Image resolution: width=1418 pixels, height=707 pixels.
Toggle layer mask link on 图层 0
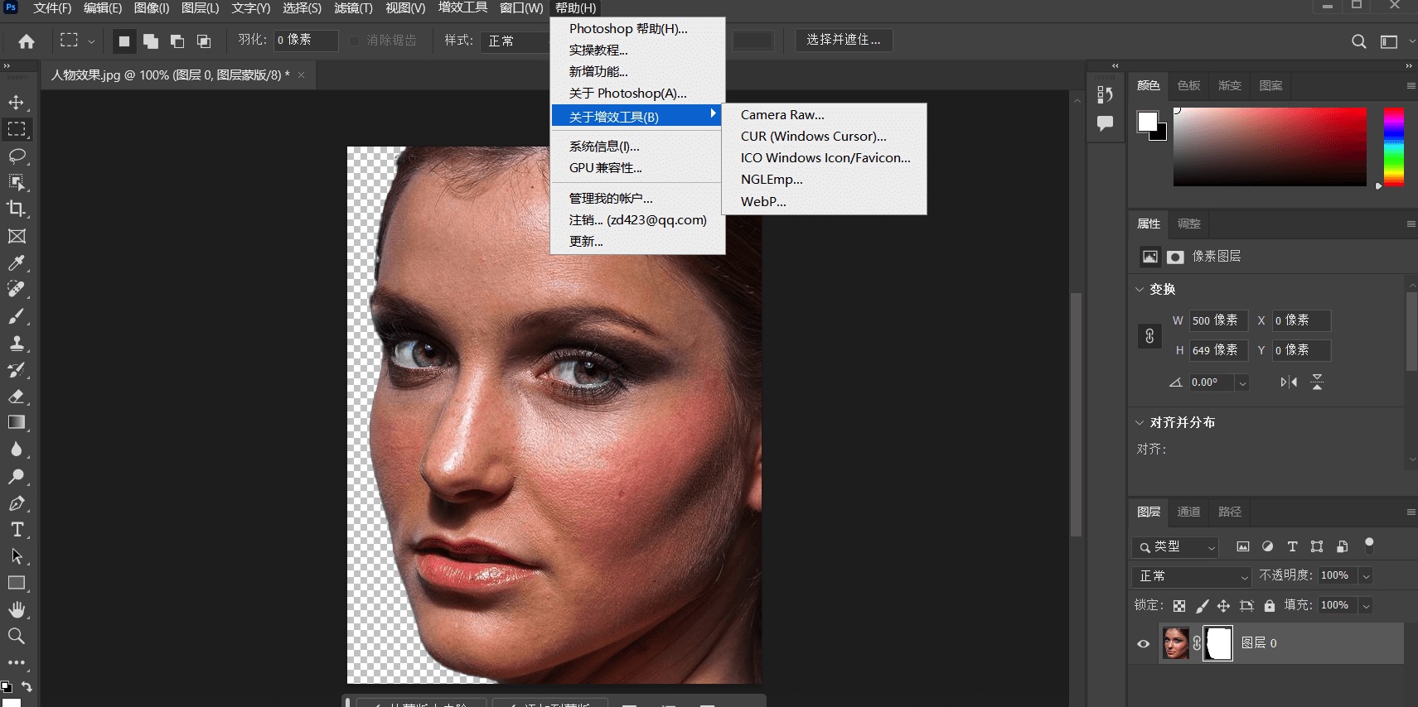pos(1197,643)
